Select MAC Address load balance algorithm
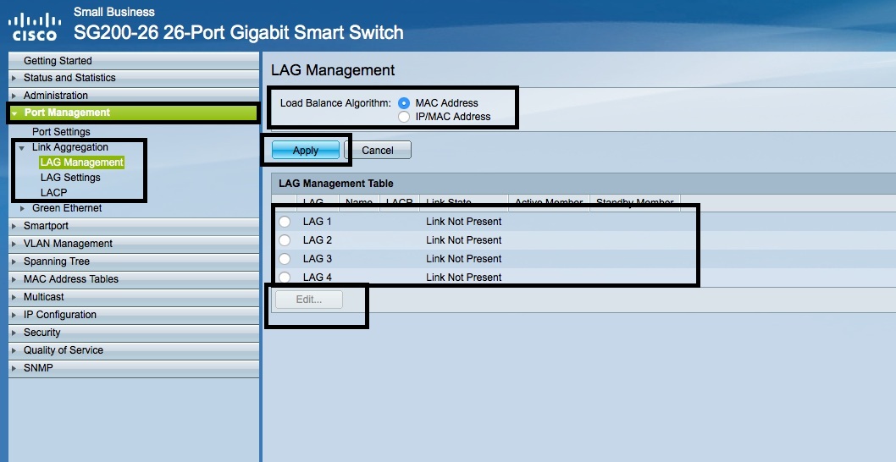This screenshot has height=462, width=896. (x=404, y=103)
